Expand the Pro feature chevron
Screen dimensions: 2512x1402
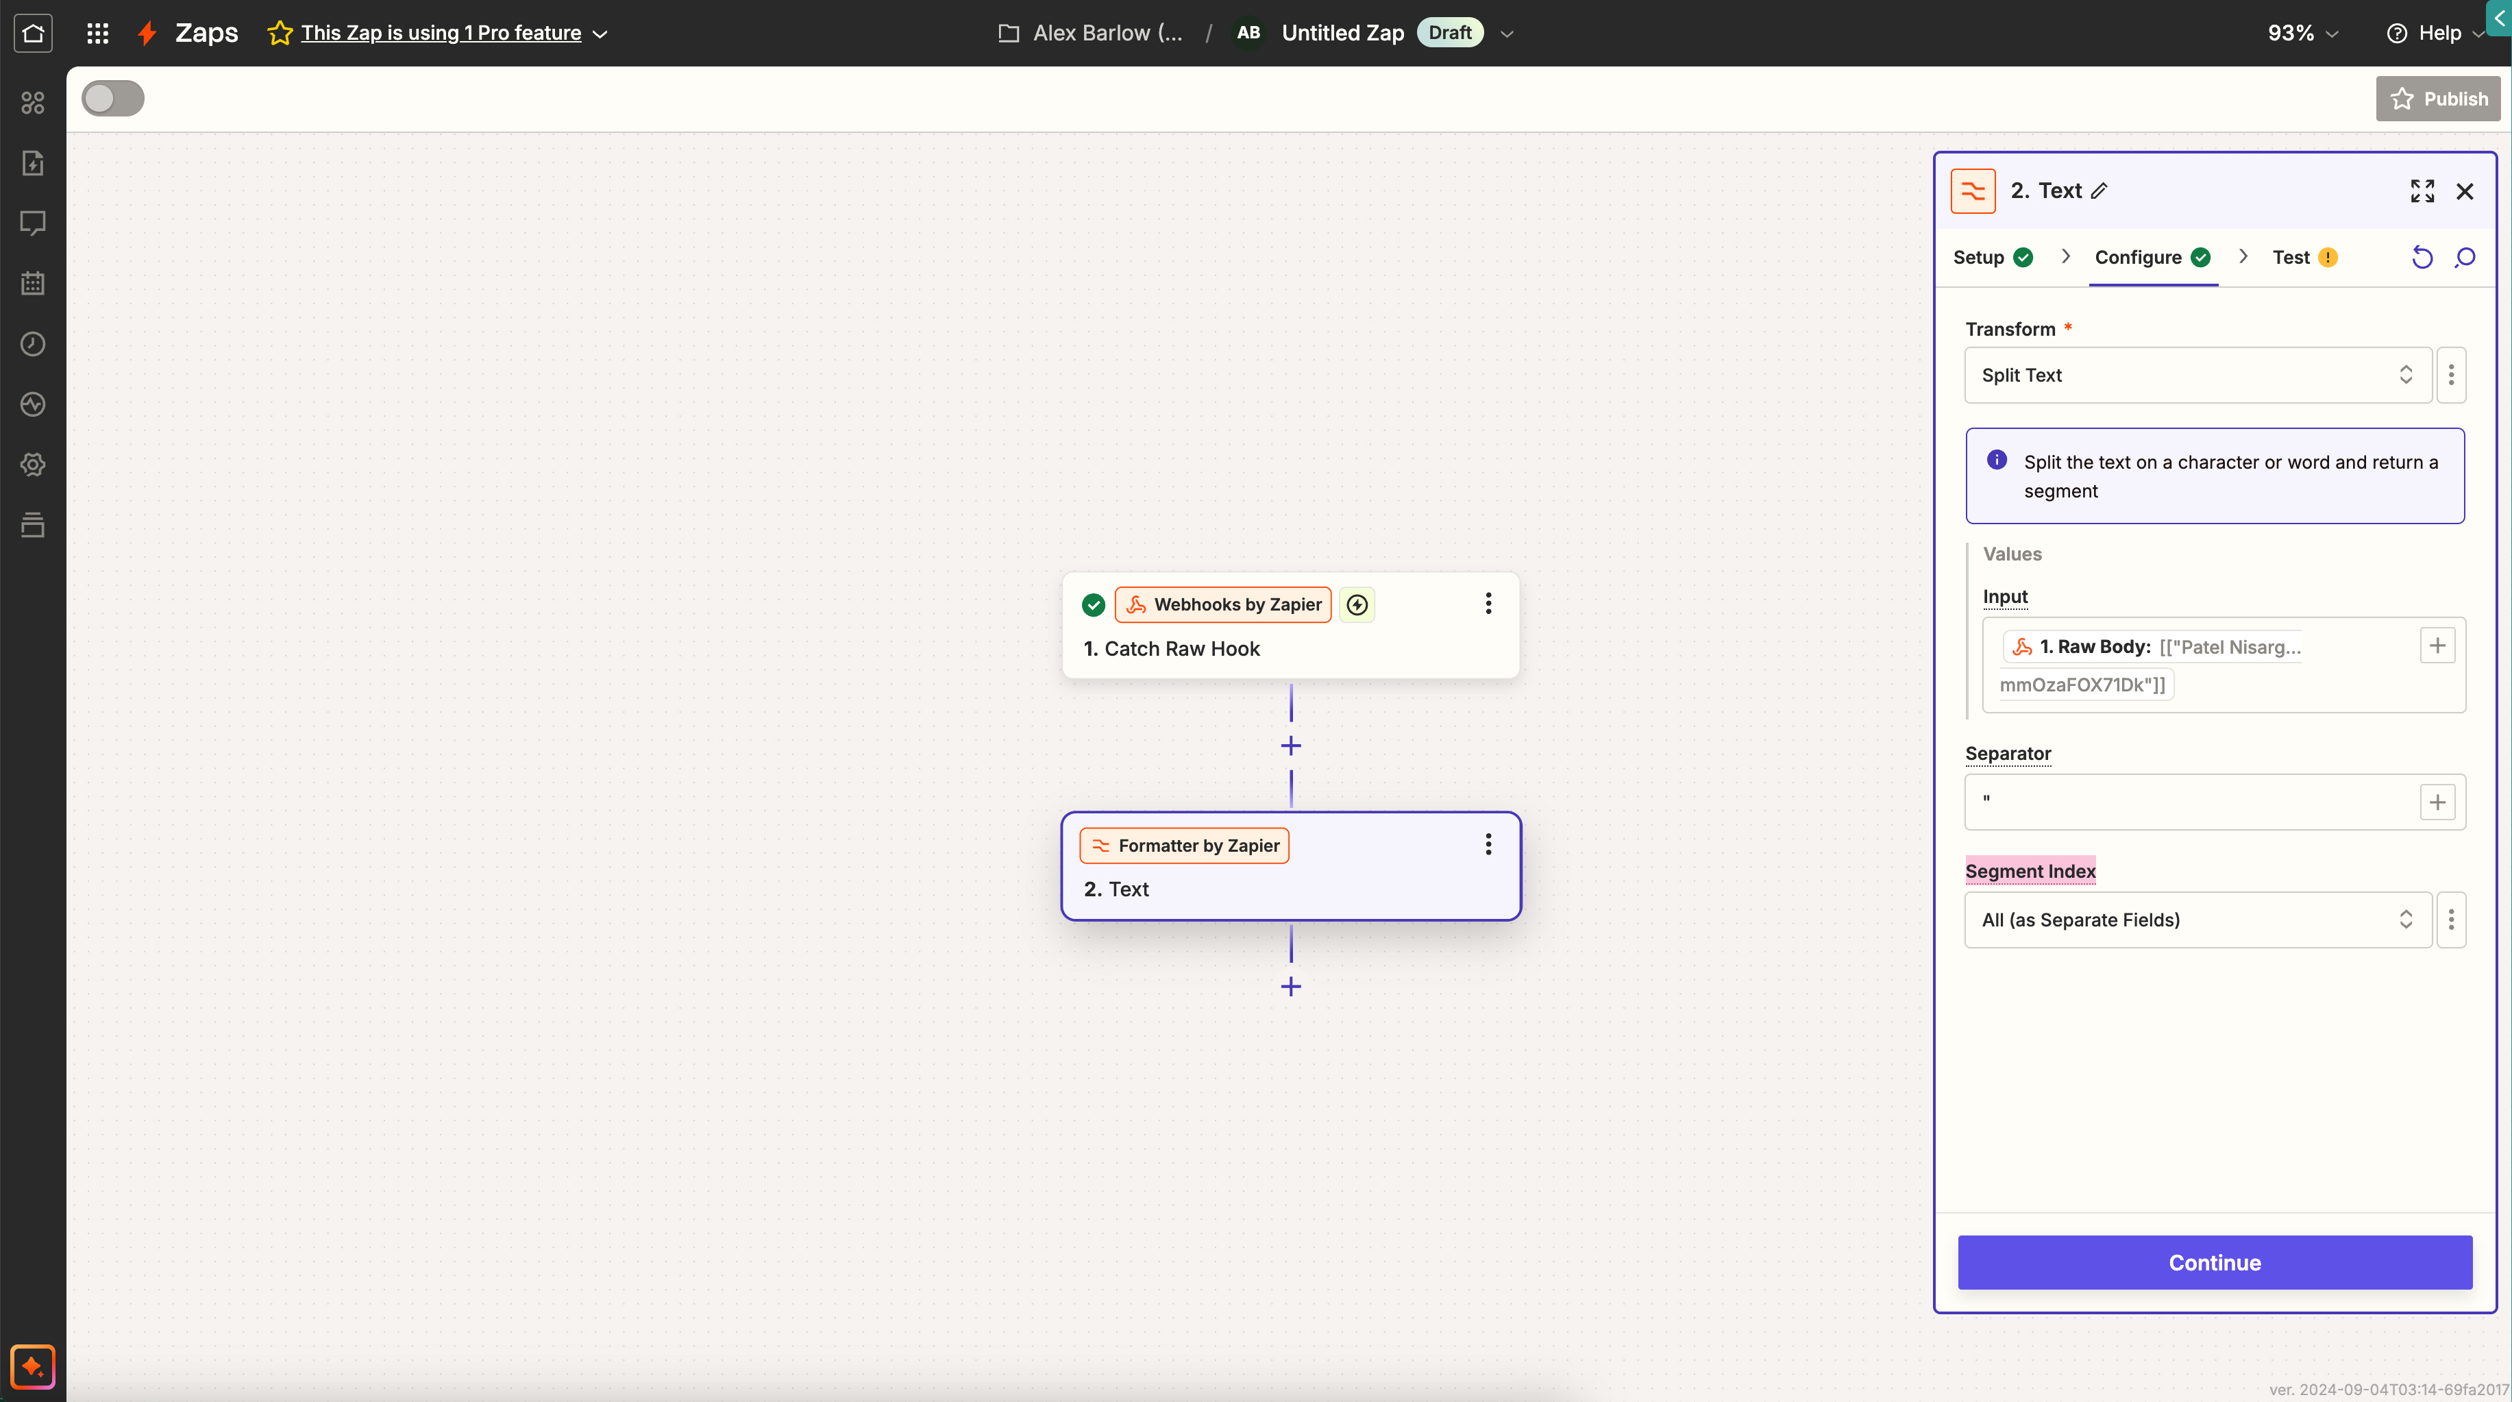601,34
